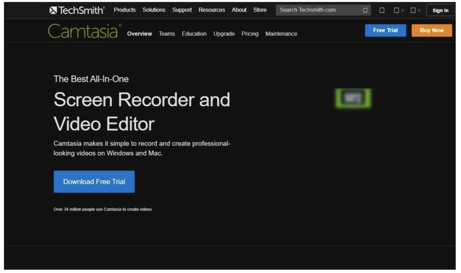Image resolution: width=461 pixels, height=273 pixels.
Task: Click the Sign In button
Action: click(440, 10)
